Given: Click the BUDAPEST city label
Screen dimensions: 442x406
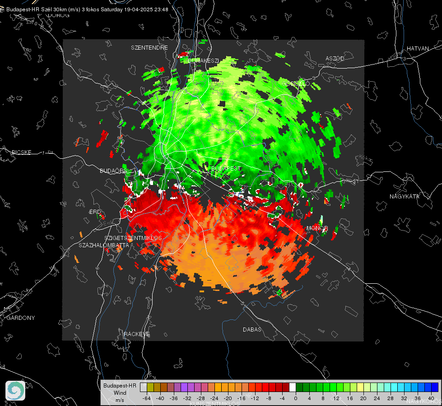Looking at the screenshot, I should [226, 168].
